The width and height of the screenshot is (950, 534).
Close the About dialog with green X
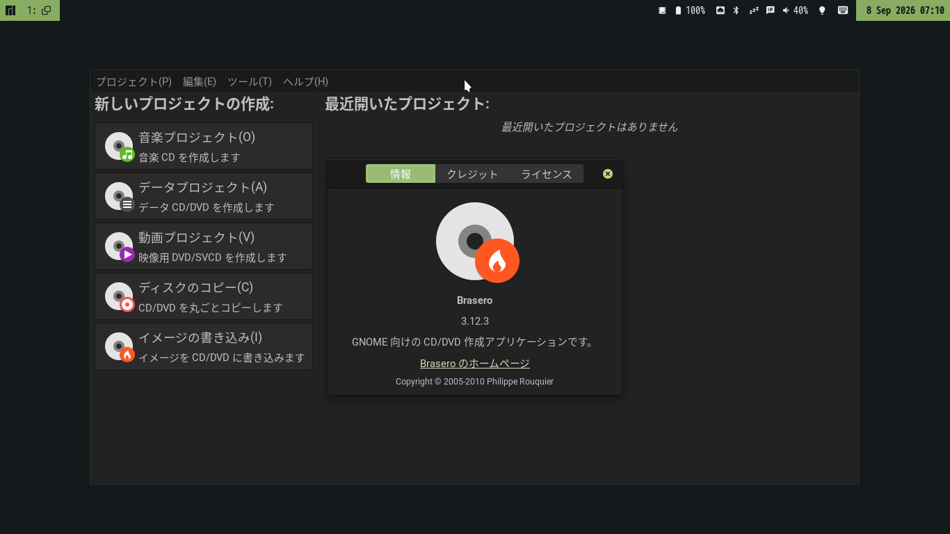(608, 174)
